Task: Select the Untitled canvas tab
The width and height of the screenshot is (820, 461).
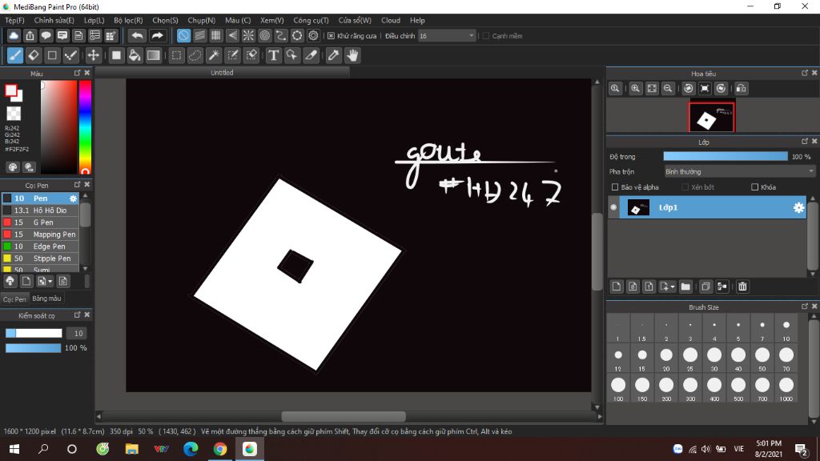Action: click(x=222, y=73)
